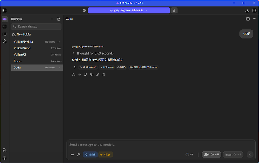Click the lightbulb stat icon under response
Viewport: 259px width, 163px height.
[74, 67]
